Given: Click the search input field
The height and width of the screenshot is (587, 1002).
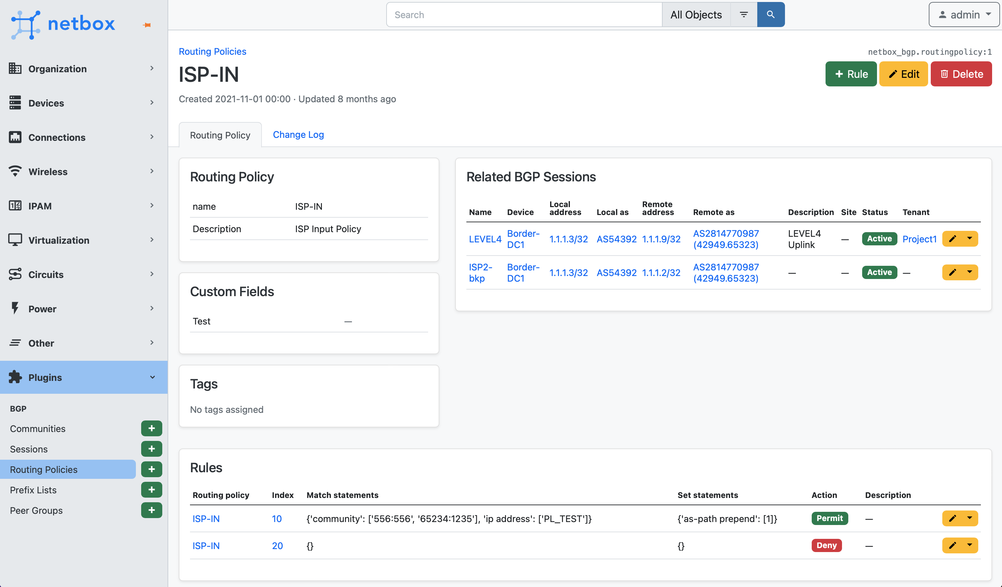Looking at the screenshot, I should [x=523, y=15].
